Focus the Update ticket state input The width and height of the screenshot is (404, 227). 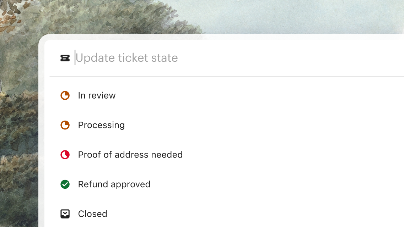coord(213,58)
